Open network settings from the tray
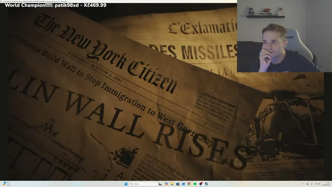The width and height of the screenshot is (332, 187). [316, 184]
